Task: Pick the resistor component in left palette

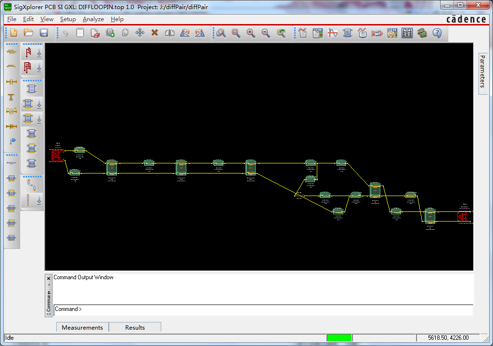Action: [12, 51]
